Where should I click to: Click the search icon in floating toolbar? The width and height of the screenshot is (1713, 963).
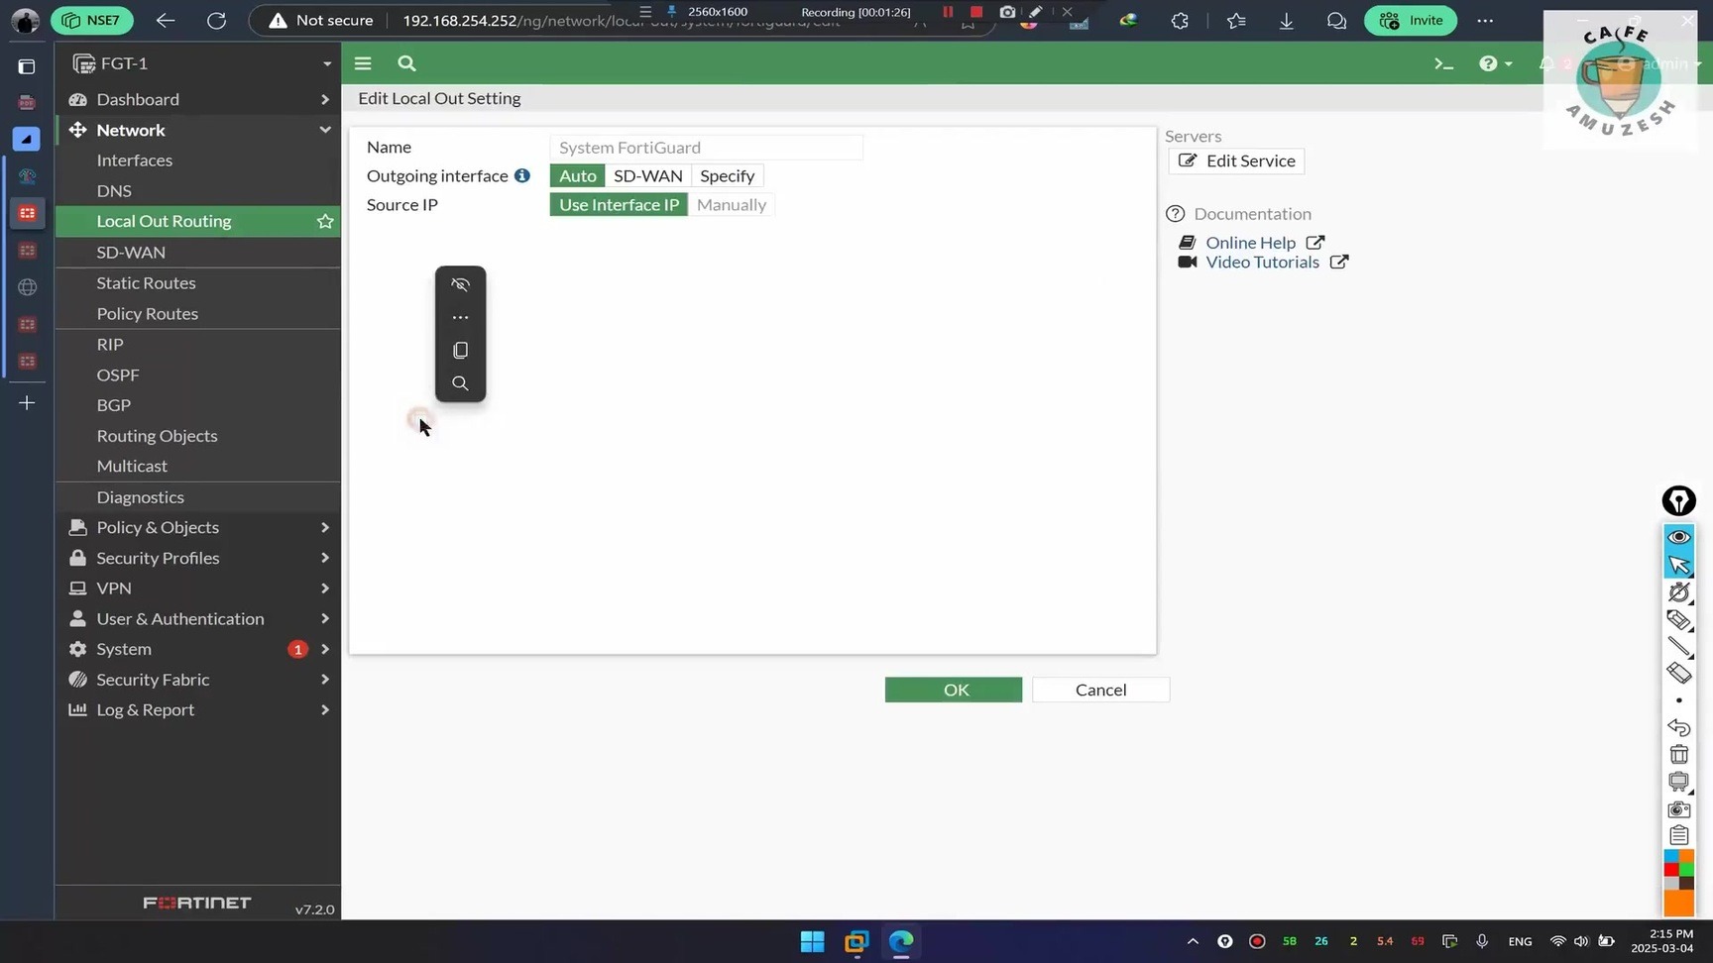pyautogui.click(x=460, y=383)
